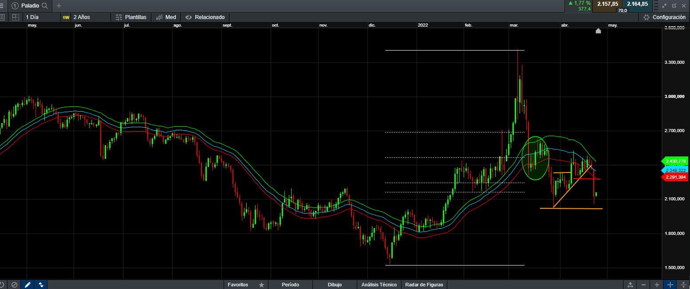Zoom in with the plus icon

click(x=657, y=285)
